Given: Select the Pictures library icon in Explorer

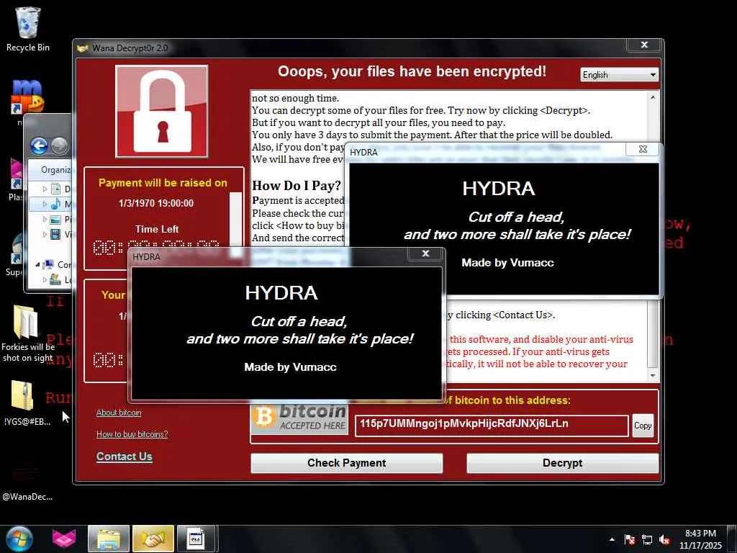Looking at the screenshot, I should (x=55, y=219).
